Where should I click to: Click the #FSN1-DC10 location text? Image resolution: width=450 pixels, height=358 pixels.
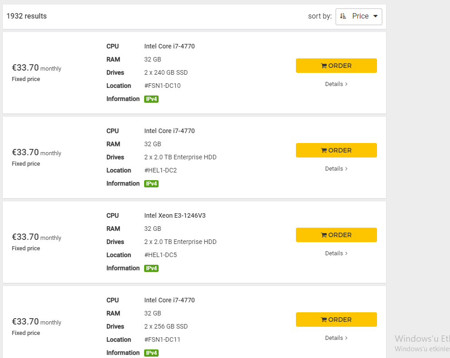[x=162, y=86]
